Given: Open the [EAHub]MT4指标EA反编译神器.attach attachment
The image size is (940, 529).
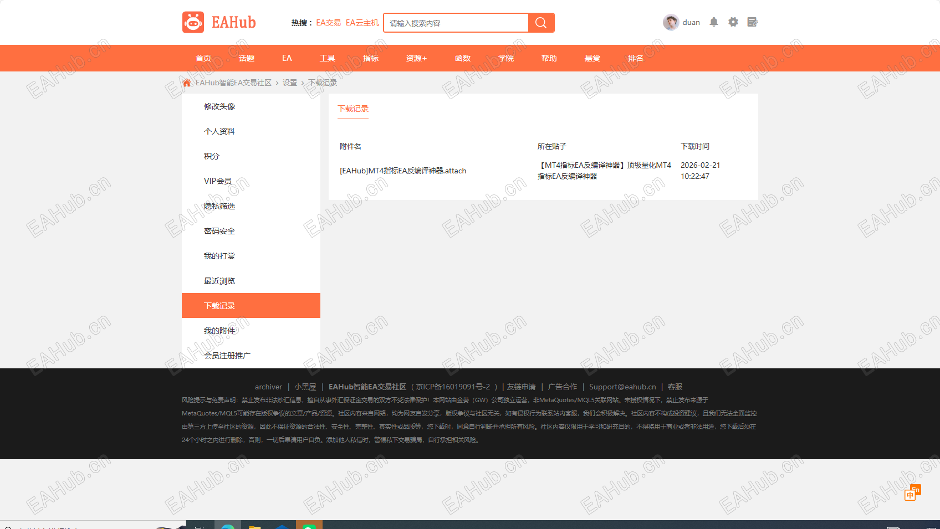Looking at the screenshot, I should 403,171.
